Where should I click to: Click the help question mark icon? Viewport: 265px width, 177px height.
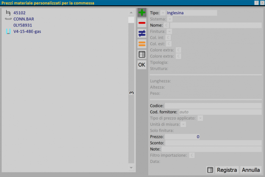[x=256, y=3]
